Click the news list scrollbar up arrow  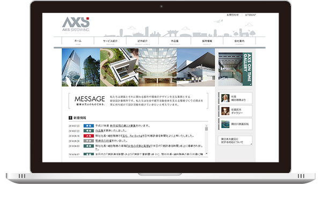[x=207, y=126]
